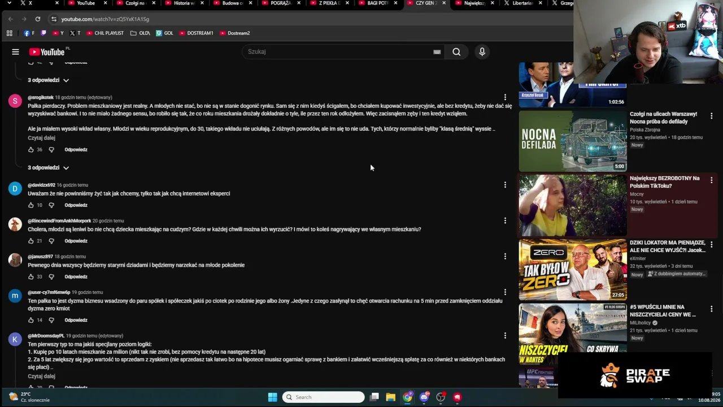The height and width of the screenshot is (407, 723).
Task: Open Task View on the taskbar
Action: click(x=374, y=397)
